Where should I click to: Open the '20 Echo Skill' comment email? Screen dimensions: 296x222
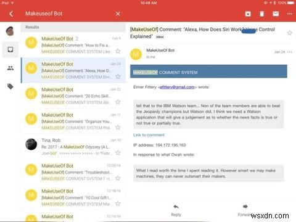tap(73, 96)
